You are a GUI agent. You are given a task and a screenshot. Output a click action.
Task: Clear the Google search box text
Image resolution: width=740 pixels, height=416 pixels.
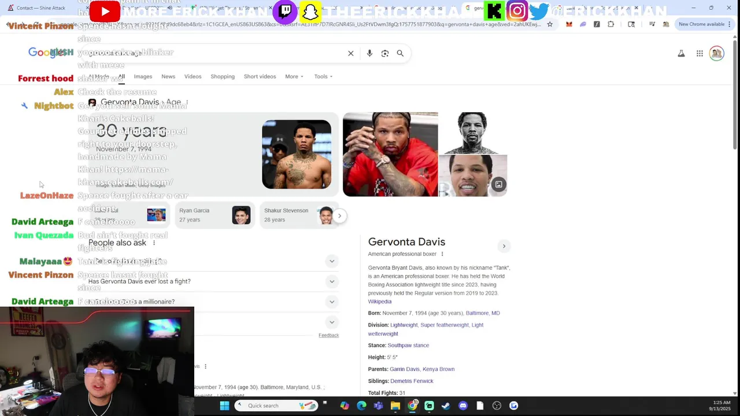coord(350,53)
